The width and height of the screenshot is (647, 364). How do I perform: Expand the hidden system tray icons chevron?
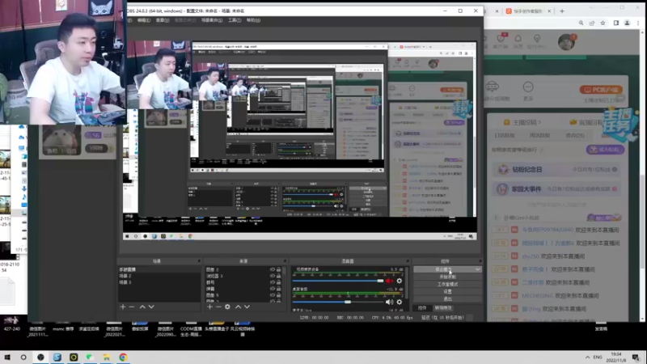point(587,358)
